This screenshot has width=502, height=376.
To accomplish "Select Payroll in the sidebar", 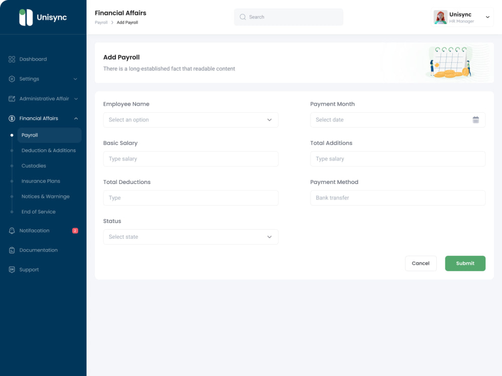I will (x=49, y=135).
